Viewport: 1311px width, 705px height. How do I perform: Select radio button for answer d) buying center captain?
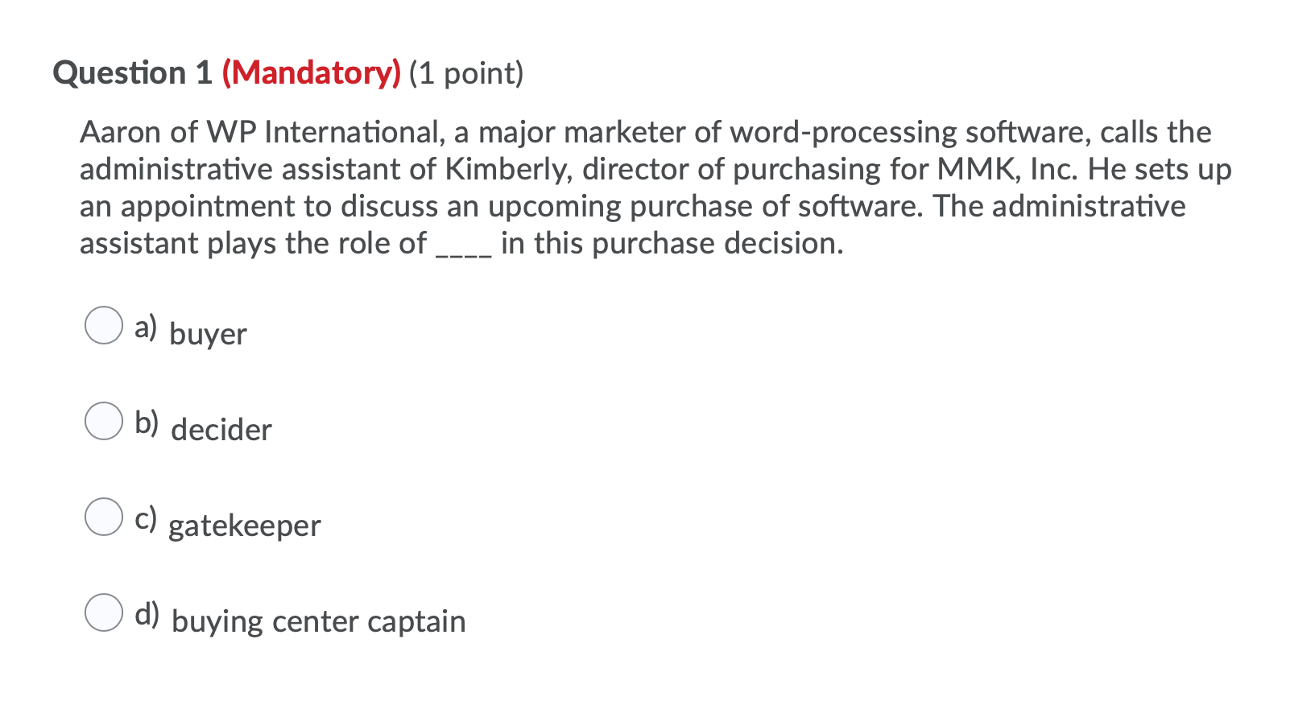click(103, 614)
